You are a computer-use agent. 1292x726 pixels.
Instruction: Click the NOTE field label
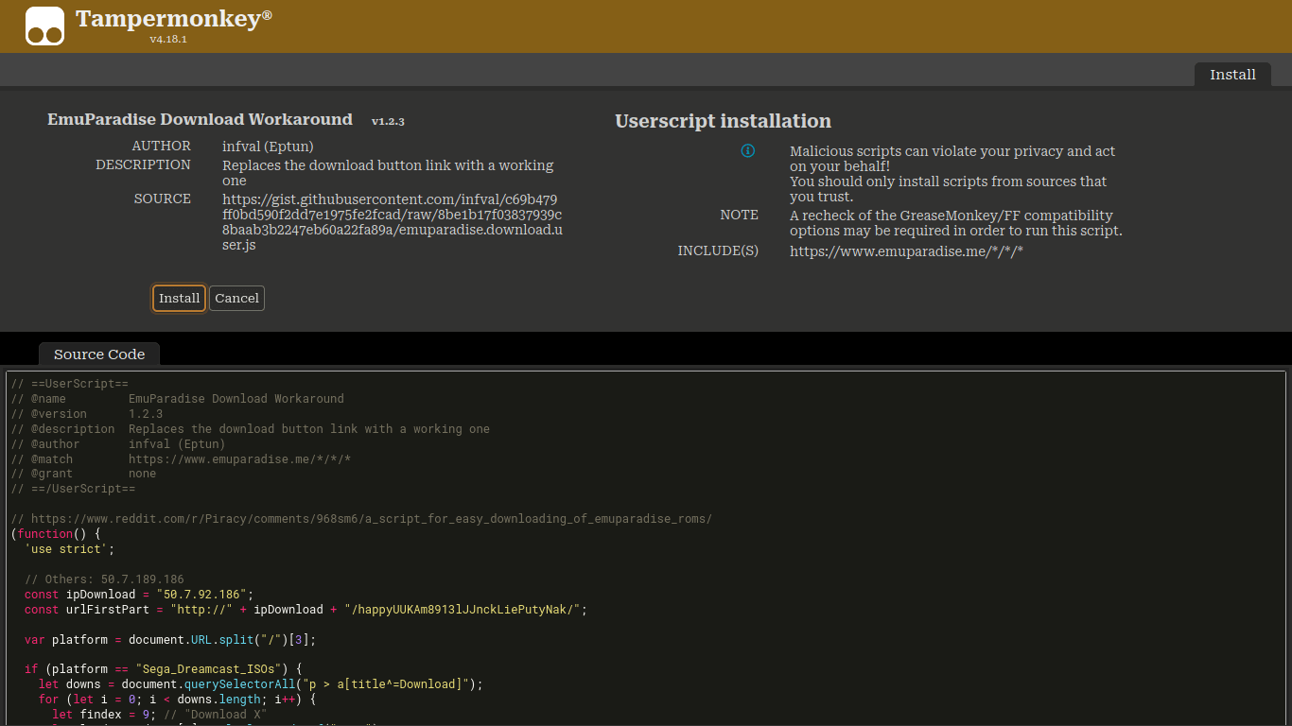(x=739, y=215)
